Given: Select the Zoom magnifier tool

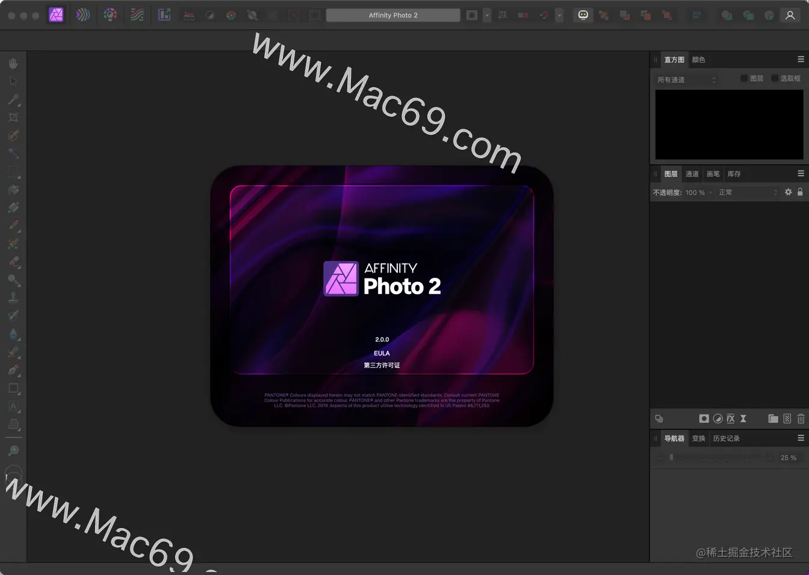Looking at the screenshot, I should (13, 450).
